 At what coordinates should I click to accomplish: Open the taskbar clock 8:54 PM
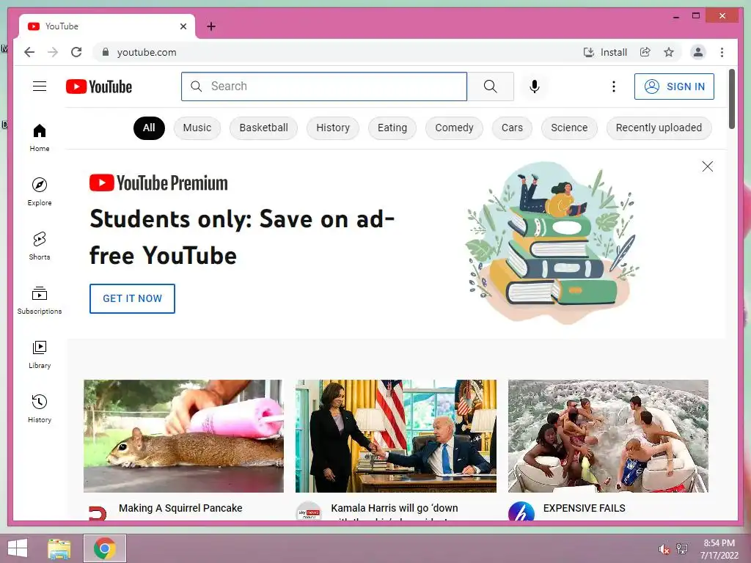click(x=719, y=549)
